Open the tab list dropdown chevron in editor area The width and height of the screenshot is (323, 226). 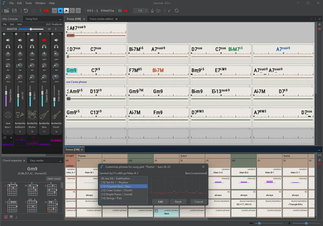coord(319,19)
